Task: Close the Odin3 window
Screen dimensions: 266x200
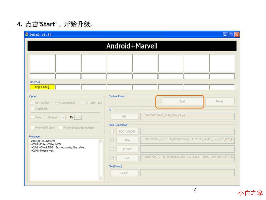Action: click(237, 35)
